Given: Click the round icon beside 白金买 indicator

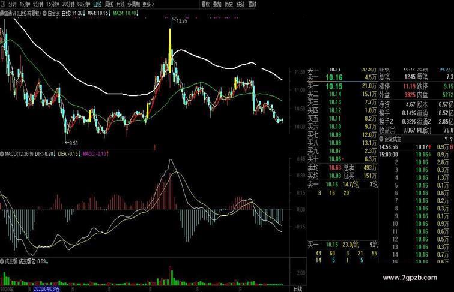Looking at the screenshot, I should pos(45,13).
